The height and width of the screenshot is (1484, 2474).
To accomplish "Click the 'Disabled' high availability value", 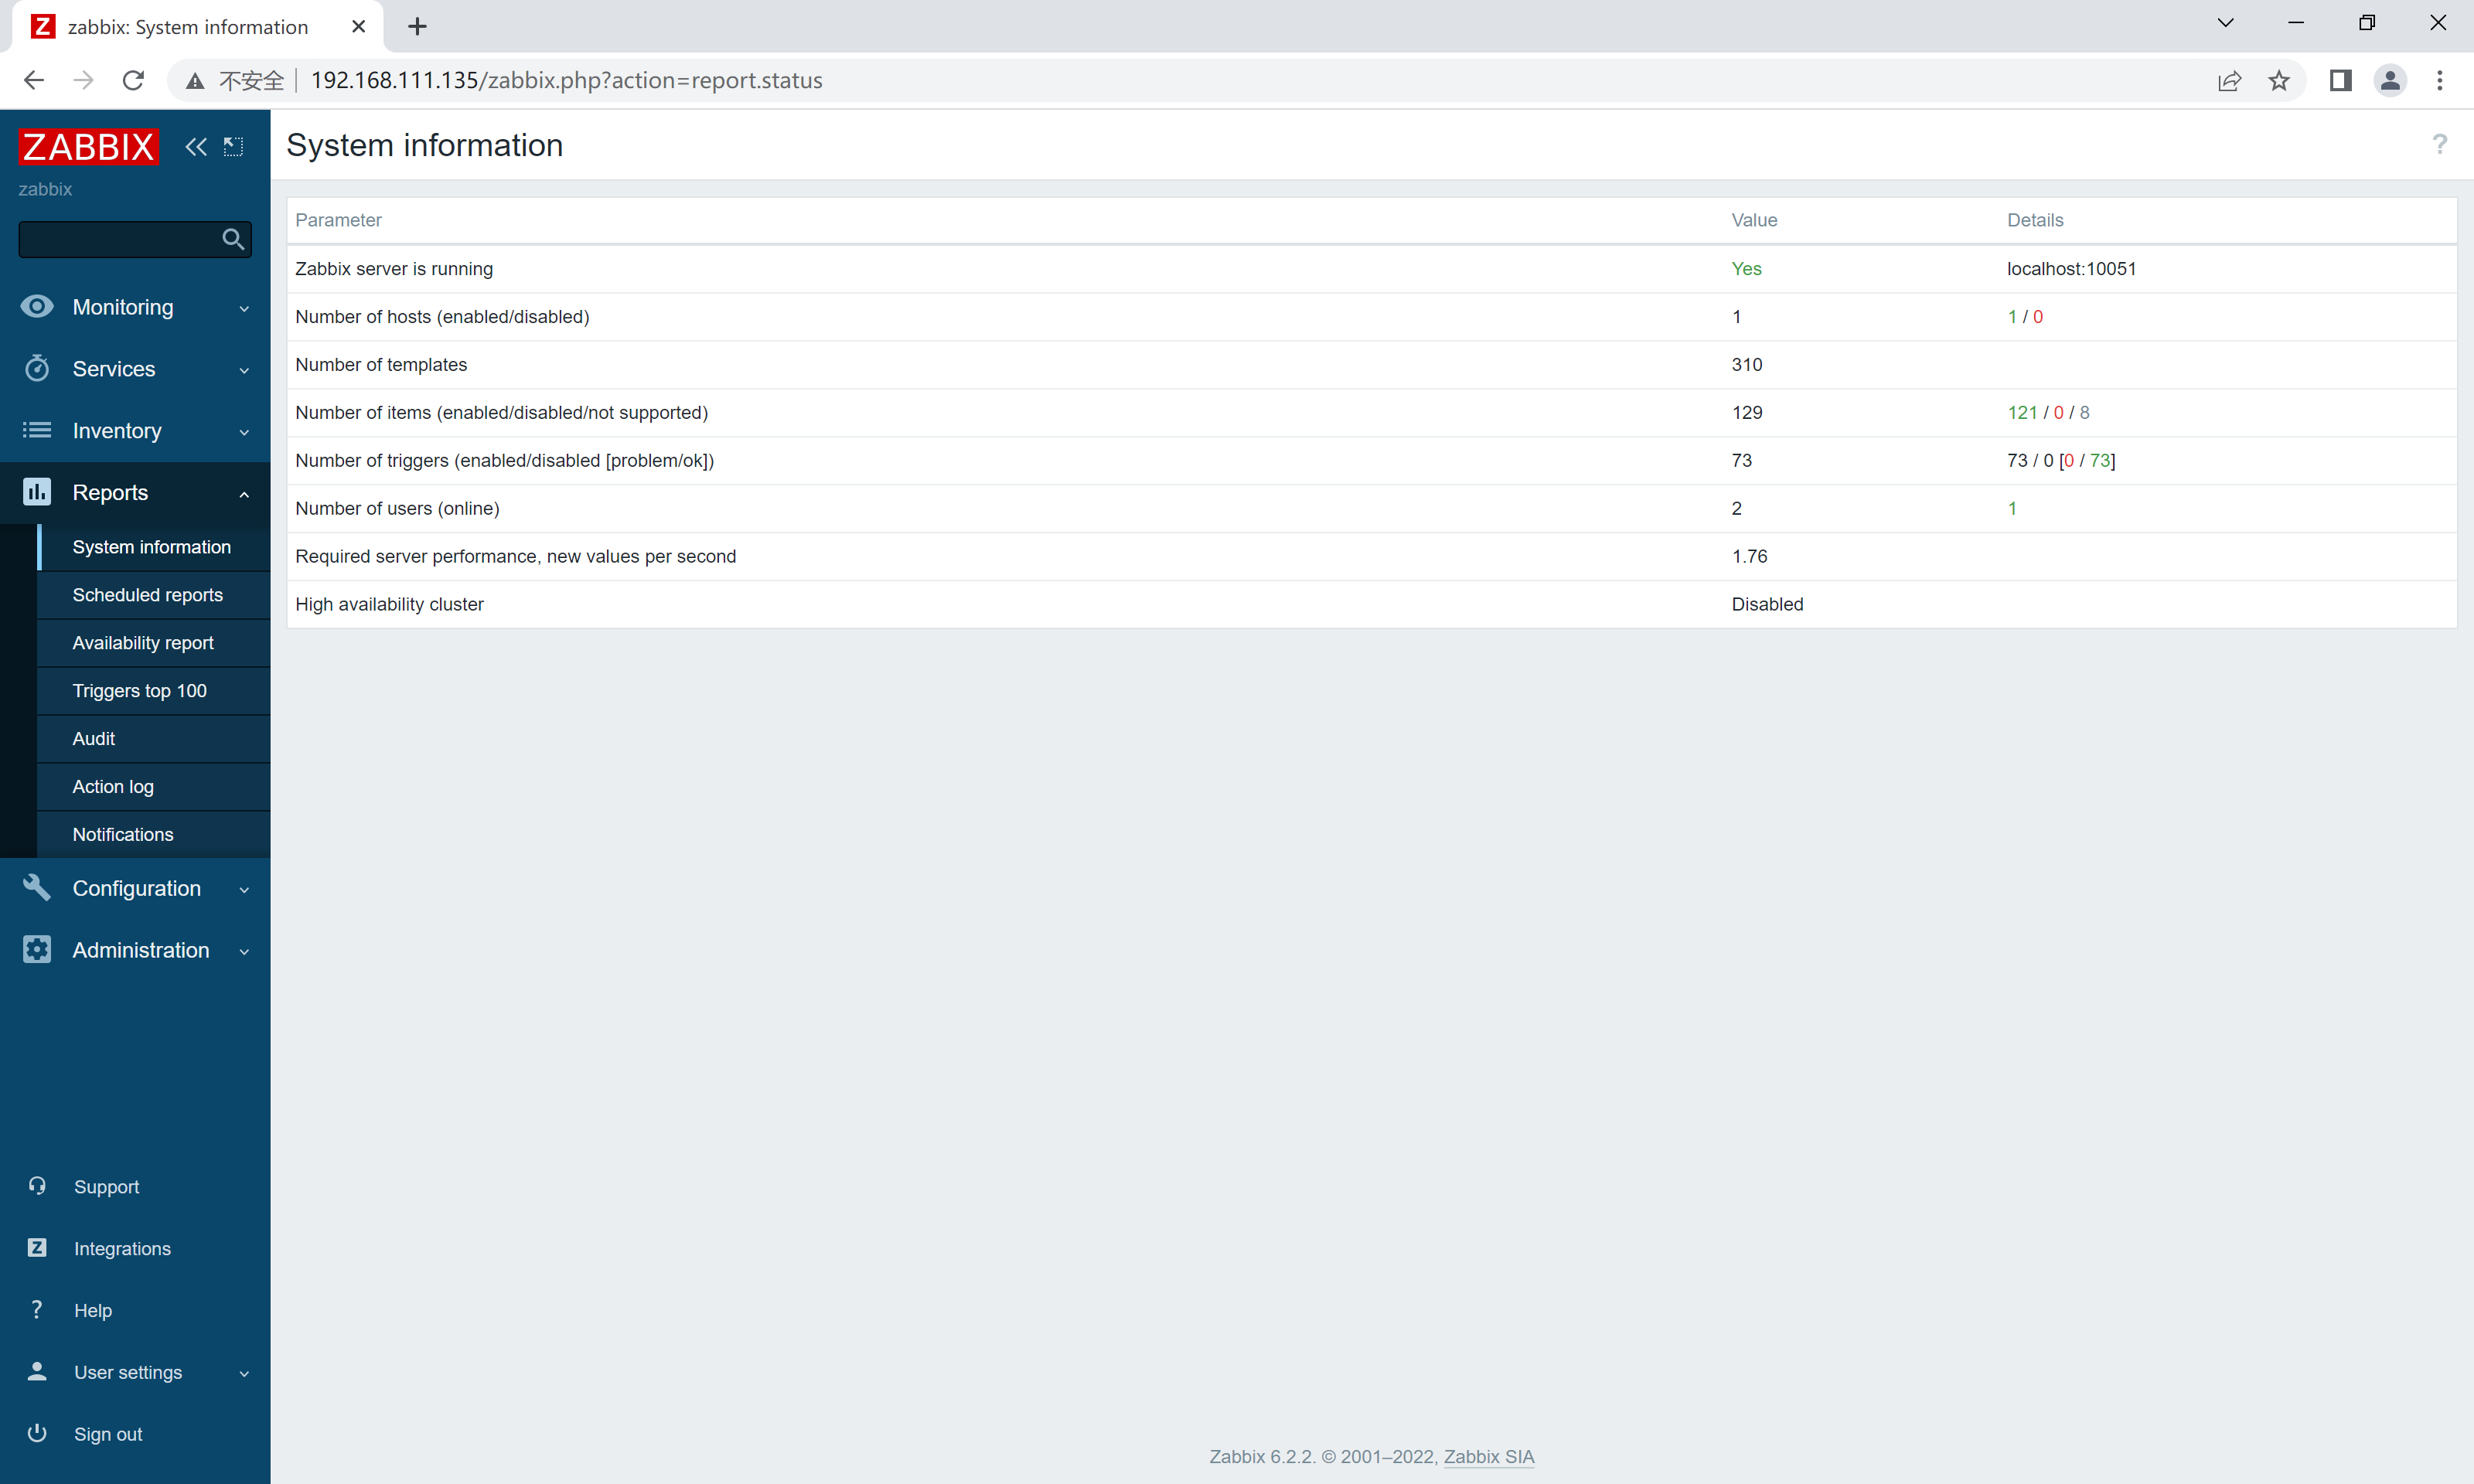I will click(1767, 604).
